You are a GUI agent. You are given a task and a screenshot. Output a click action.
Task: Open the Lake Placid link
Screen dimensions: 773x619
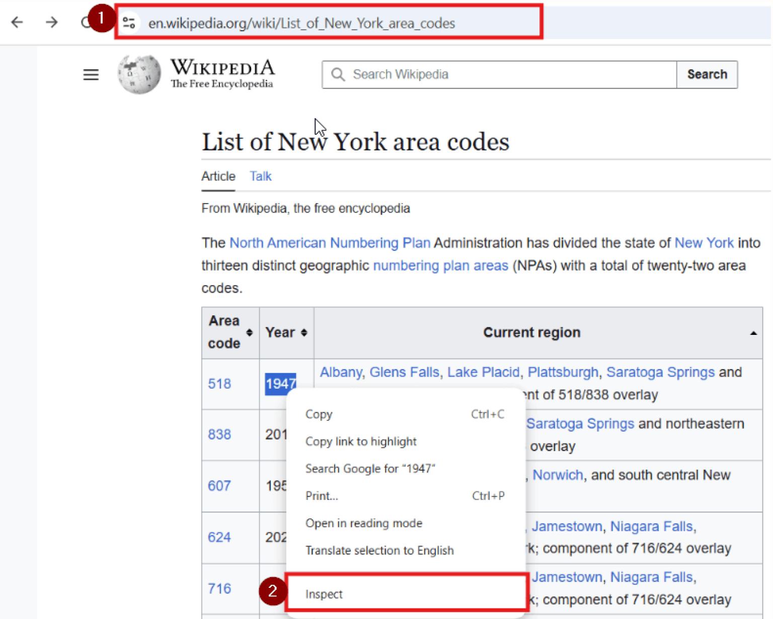point(483,372)
